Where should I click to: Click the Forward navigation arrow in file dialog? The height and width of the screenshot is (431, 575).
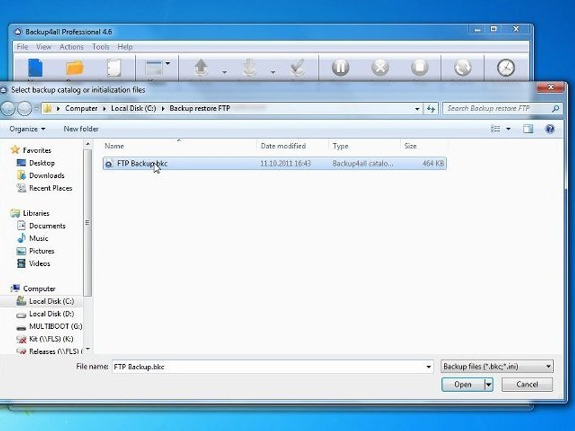tap(25, 109)
